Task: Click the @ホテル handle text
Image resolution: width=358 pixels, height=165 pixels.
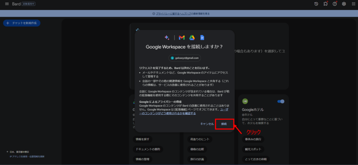Action: coord(247,115)
